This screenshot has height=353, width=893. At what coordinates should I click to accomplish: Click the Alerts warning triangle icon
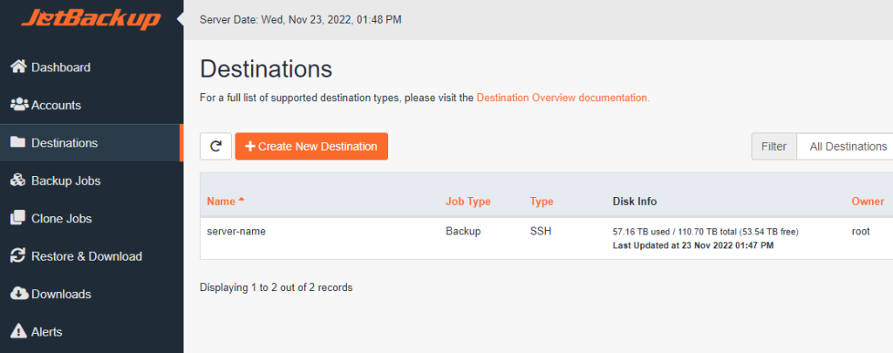[18, 331]
